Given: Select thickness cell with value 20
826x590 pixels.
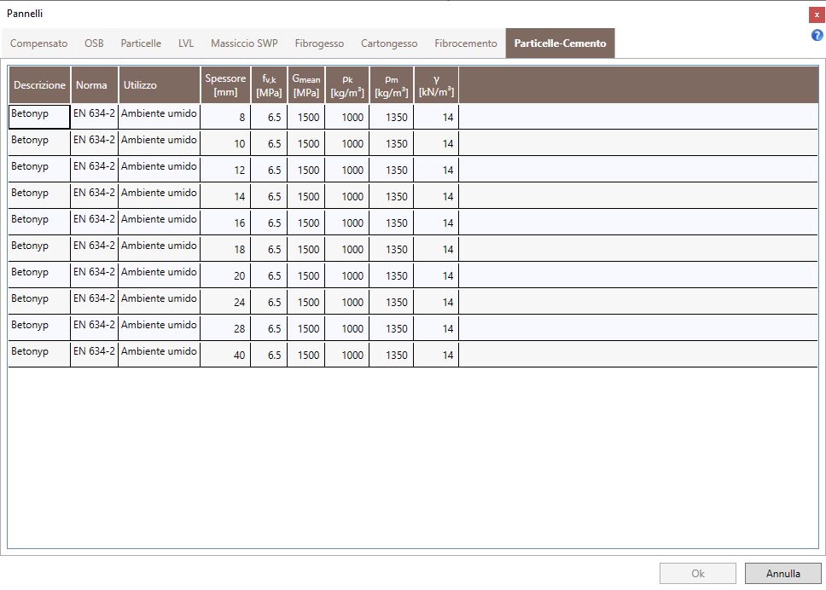Looking at the screenshot, I should pyautogui.click(x=225, y=275).
